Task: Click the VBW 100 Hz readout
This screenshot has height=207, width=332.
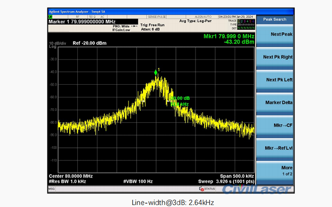Action: [x=138, y=181]
